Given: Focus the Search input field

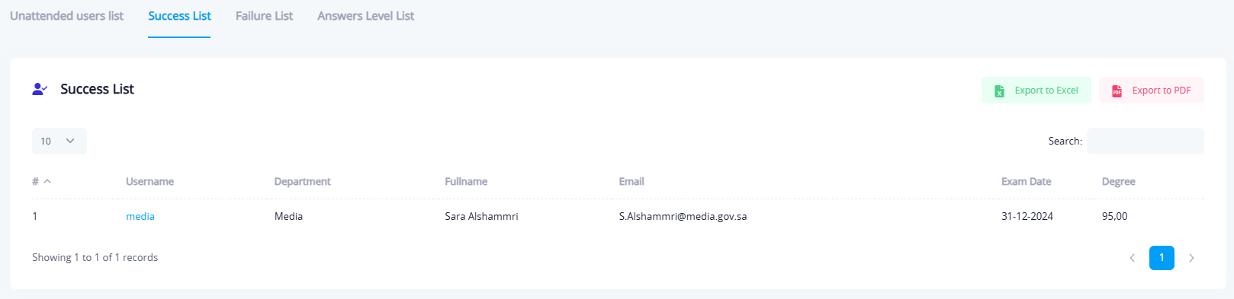Looking at the screenshot, I should coord(1146,141).
